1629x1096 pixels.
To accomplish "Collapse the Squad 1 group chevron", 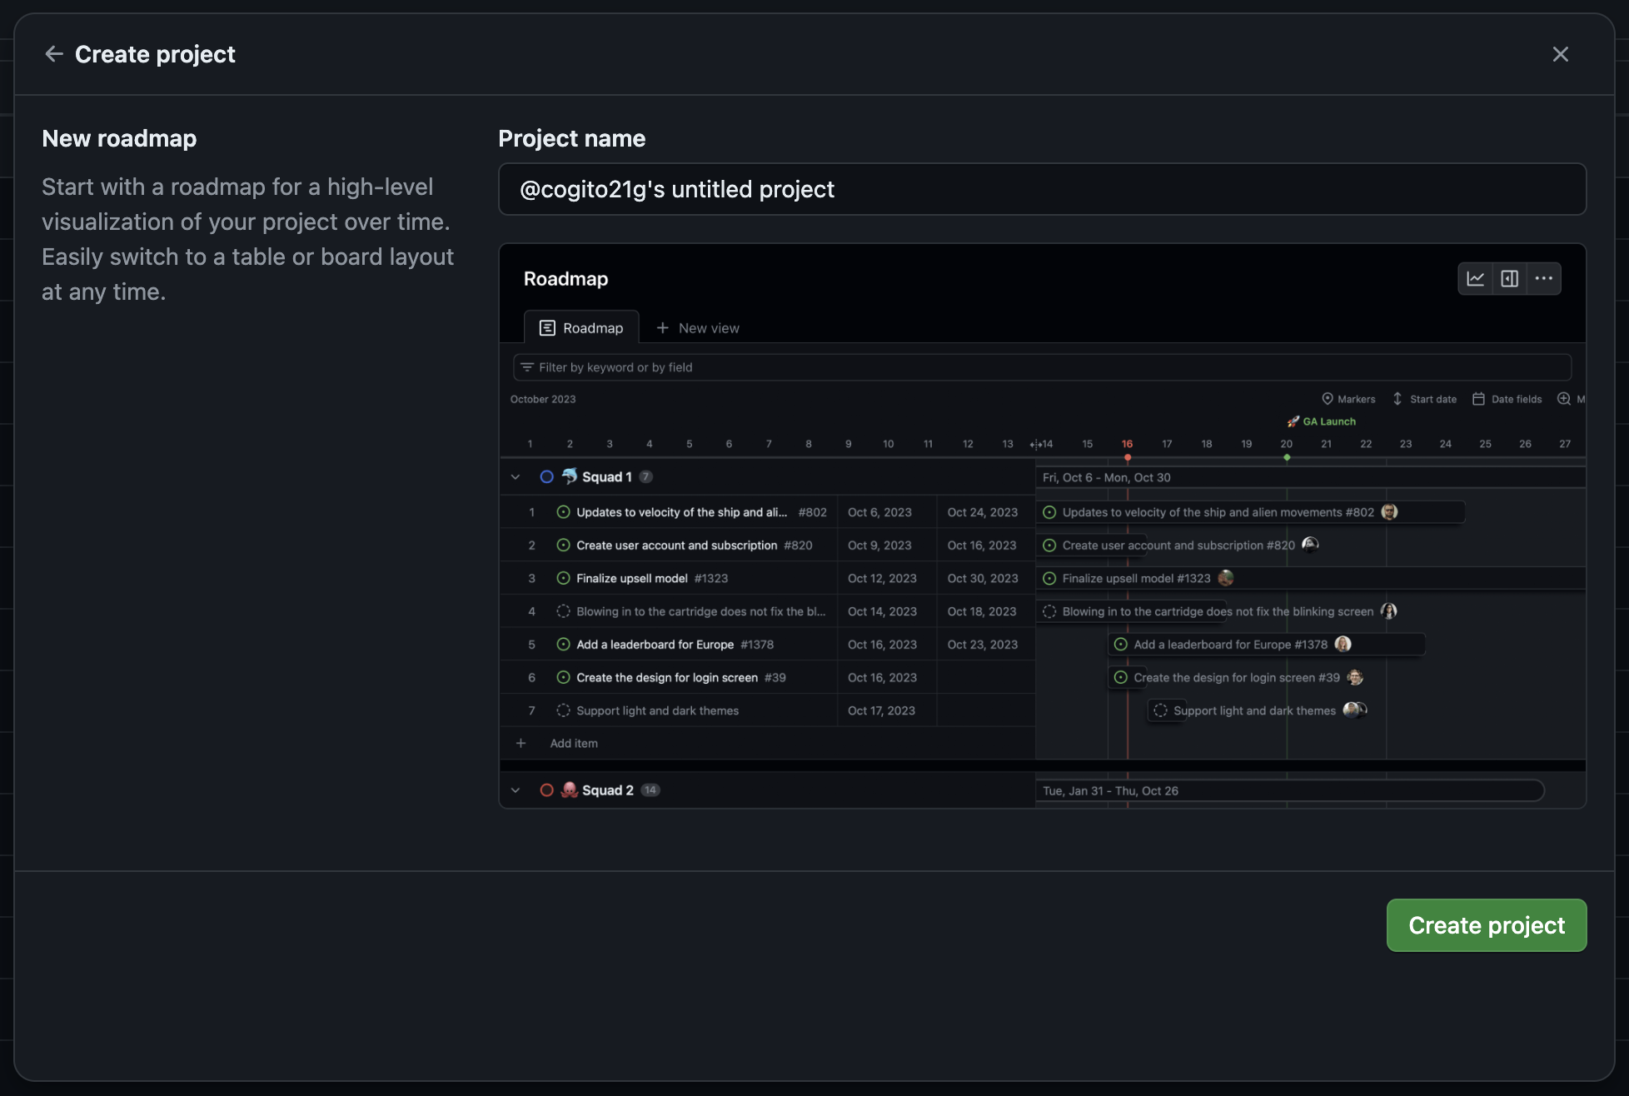I will [516, 477].
